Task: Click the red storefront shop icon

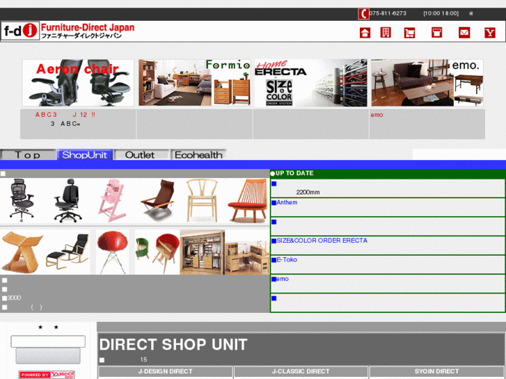Action: 436,33
